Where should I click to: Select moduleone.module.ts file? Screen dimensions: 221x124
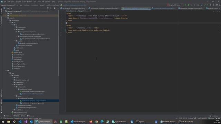[x=25, y=105]
